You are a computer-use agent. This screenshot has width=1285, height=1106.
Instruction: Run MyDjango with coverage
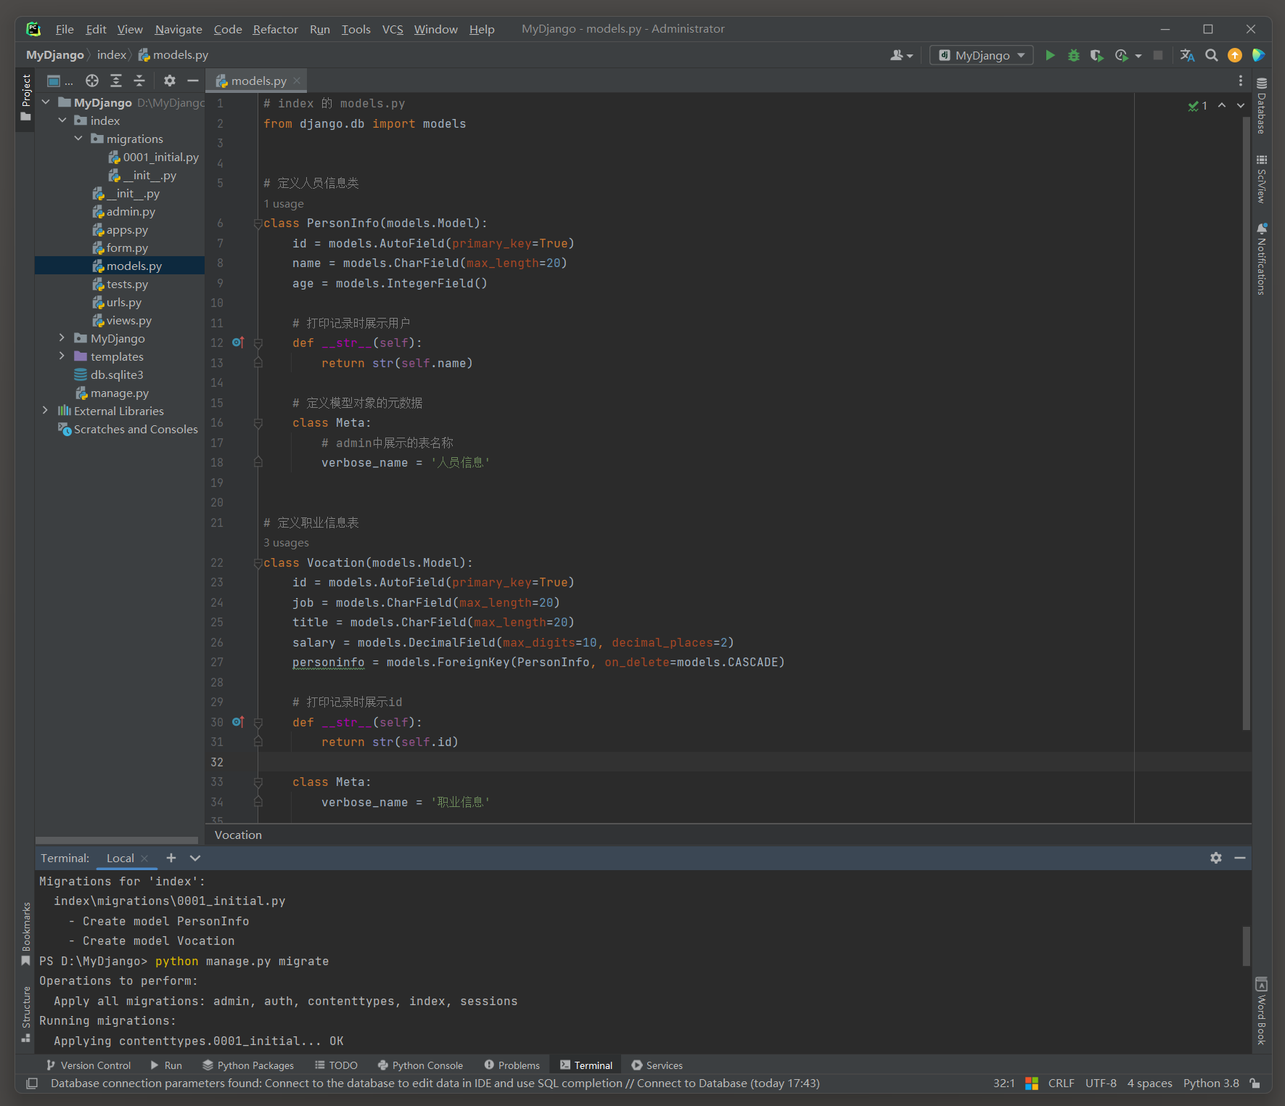pyautogui.click(x=1097, y=55)
